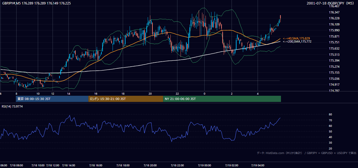Click price axis label 176.228
The width and height of the screenshot is (358, 168).
pyautogui.click(x=334, y=18)
